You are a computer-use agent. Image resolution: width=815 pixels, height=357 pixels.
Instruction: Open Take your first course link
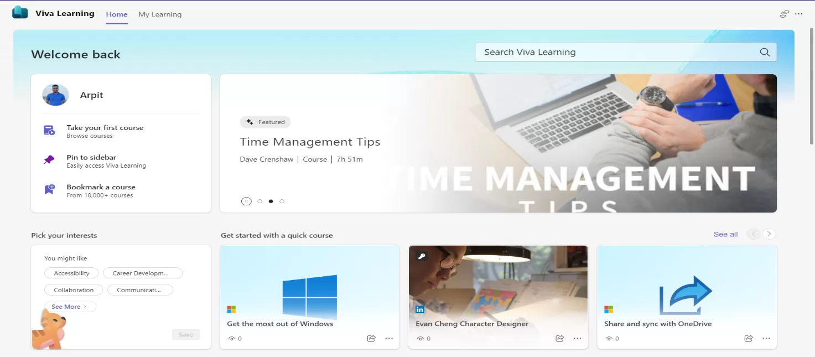coord(105,128)
